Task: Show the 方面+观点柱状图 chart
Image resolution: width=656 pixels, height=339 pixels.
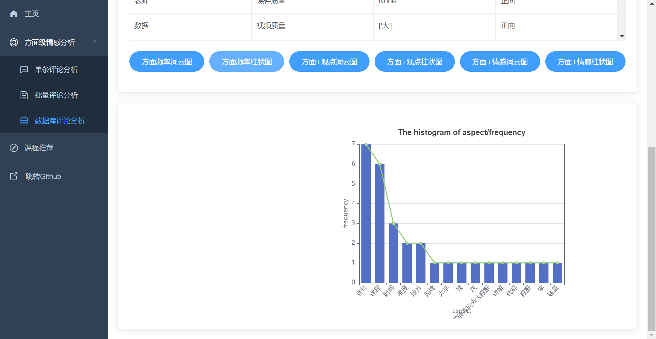Action: pyautogui.click(x=414, y=62)
